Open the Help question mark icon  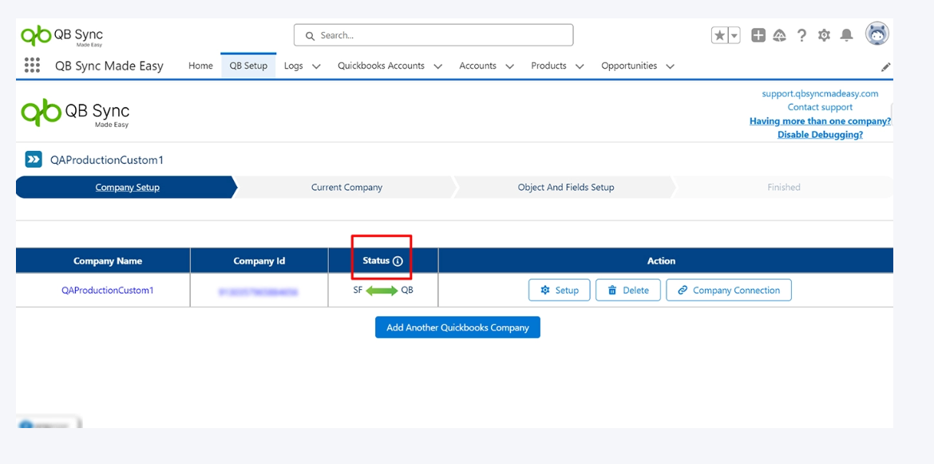pos(801,36)
